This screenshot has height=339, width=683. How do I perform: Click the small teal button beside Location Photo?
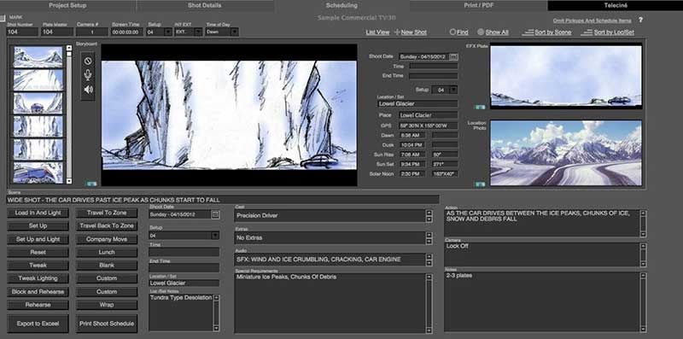click(479, 184)
